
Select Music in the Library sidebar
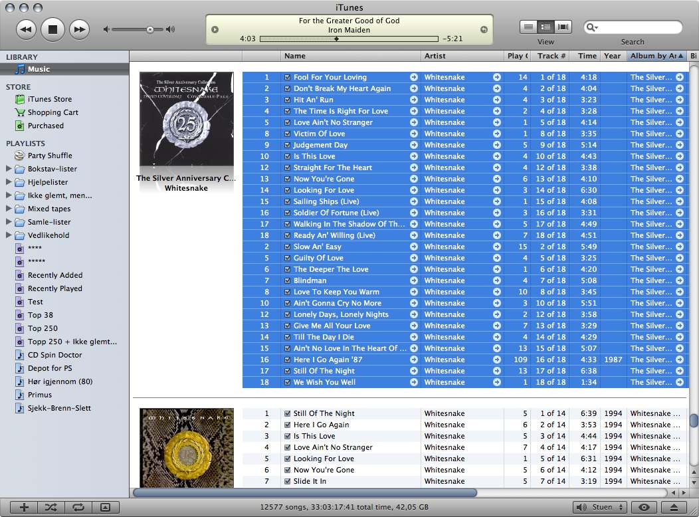[x=64, y=69]
